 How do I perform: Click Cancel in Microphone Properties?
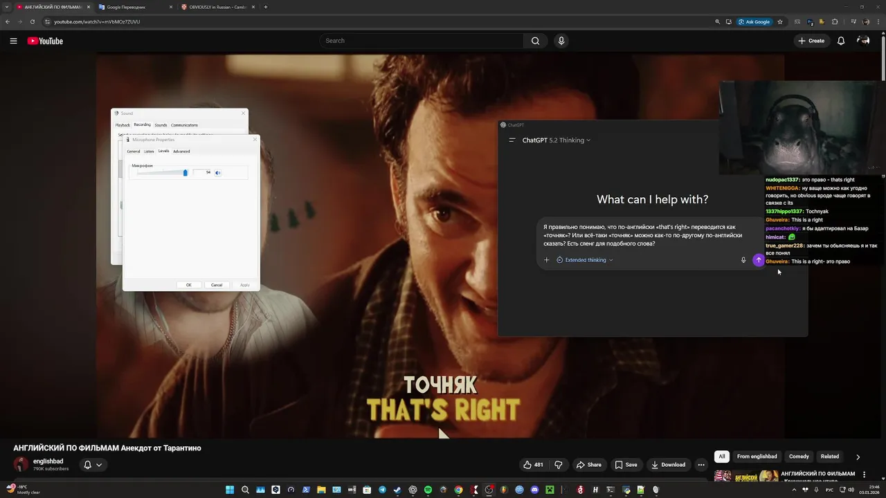pyautogui.click(x=217, y=285)
